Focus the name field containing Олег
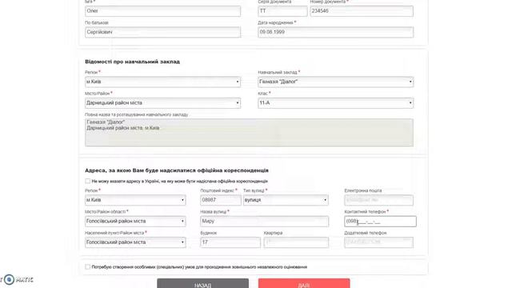The width and height of the screenshot is (512, 288). pos(162,11)
